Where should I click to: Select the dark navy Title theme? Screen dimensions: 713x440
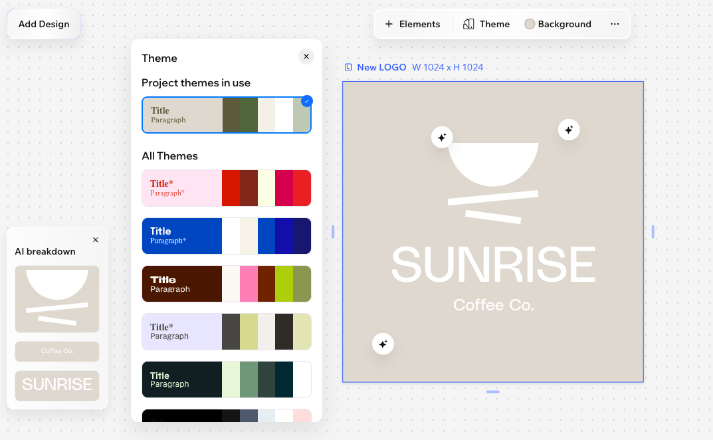pyautogui.click(x=226, y=236)
